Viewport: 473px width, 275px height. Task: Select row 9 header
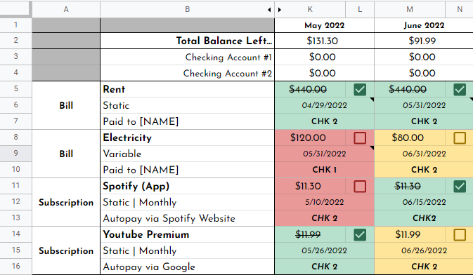(15, 154)
